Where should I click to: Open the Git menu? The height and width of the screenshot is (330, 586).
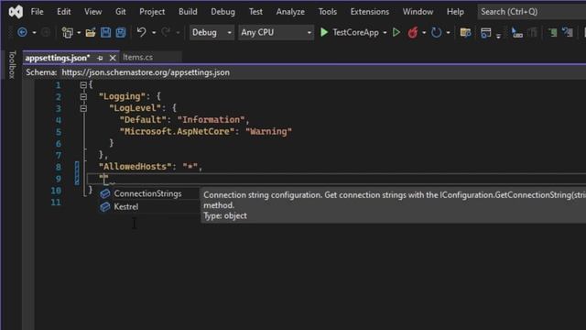coord(120,12)
